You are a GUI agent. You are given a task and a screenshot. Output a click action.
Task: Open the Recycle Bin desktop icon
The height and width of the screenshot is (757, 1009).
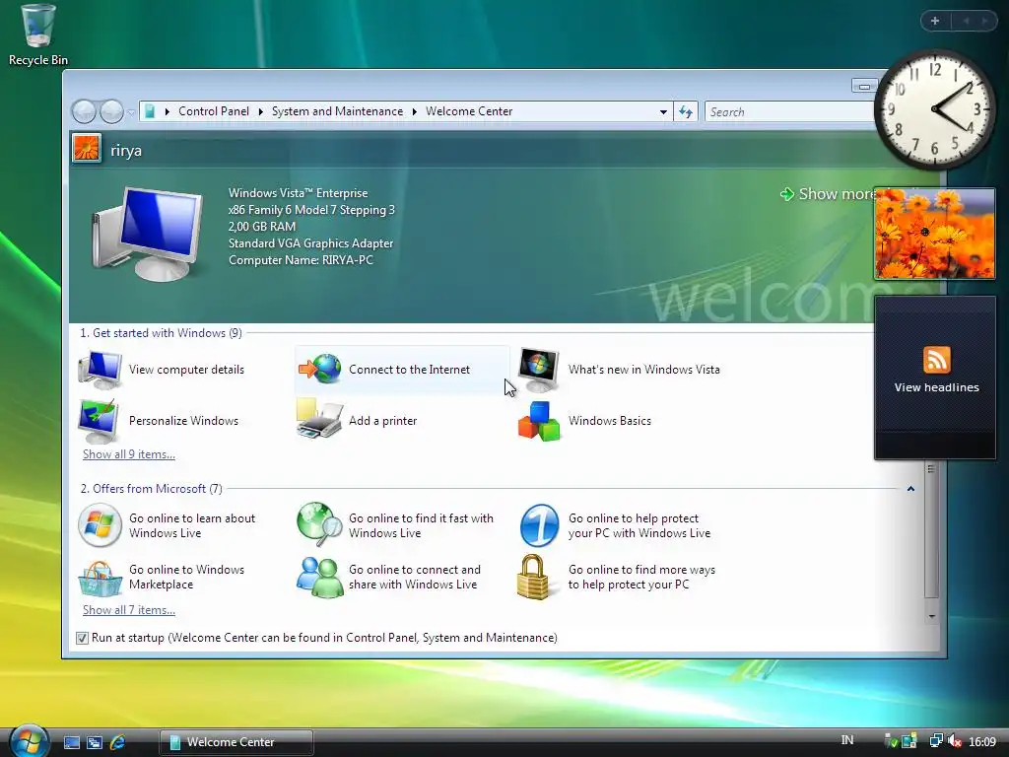[38, 34]
